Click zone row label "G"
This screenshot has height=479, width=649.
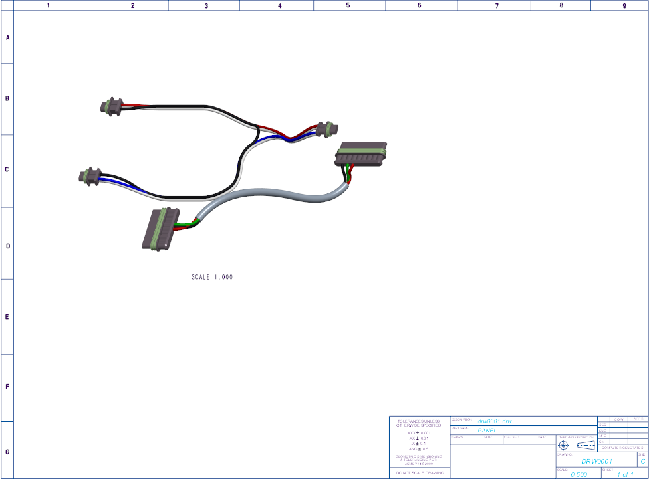point(7,452)
